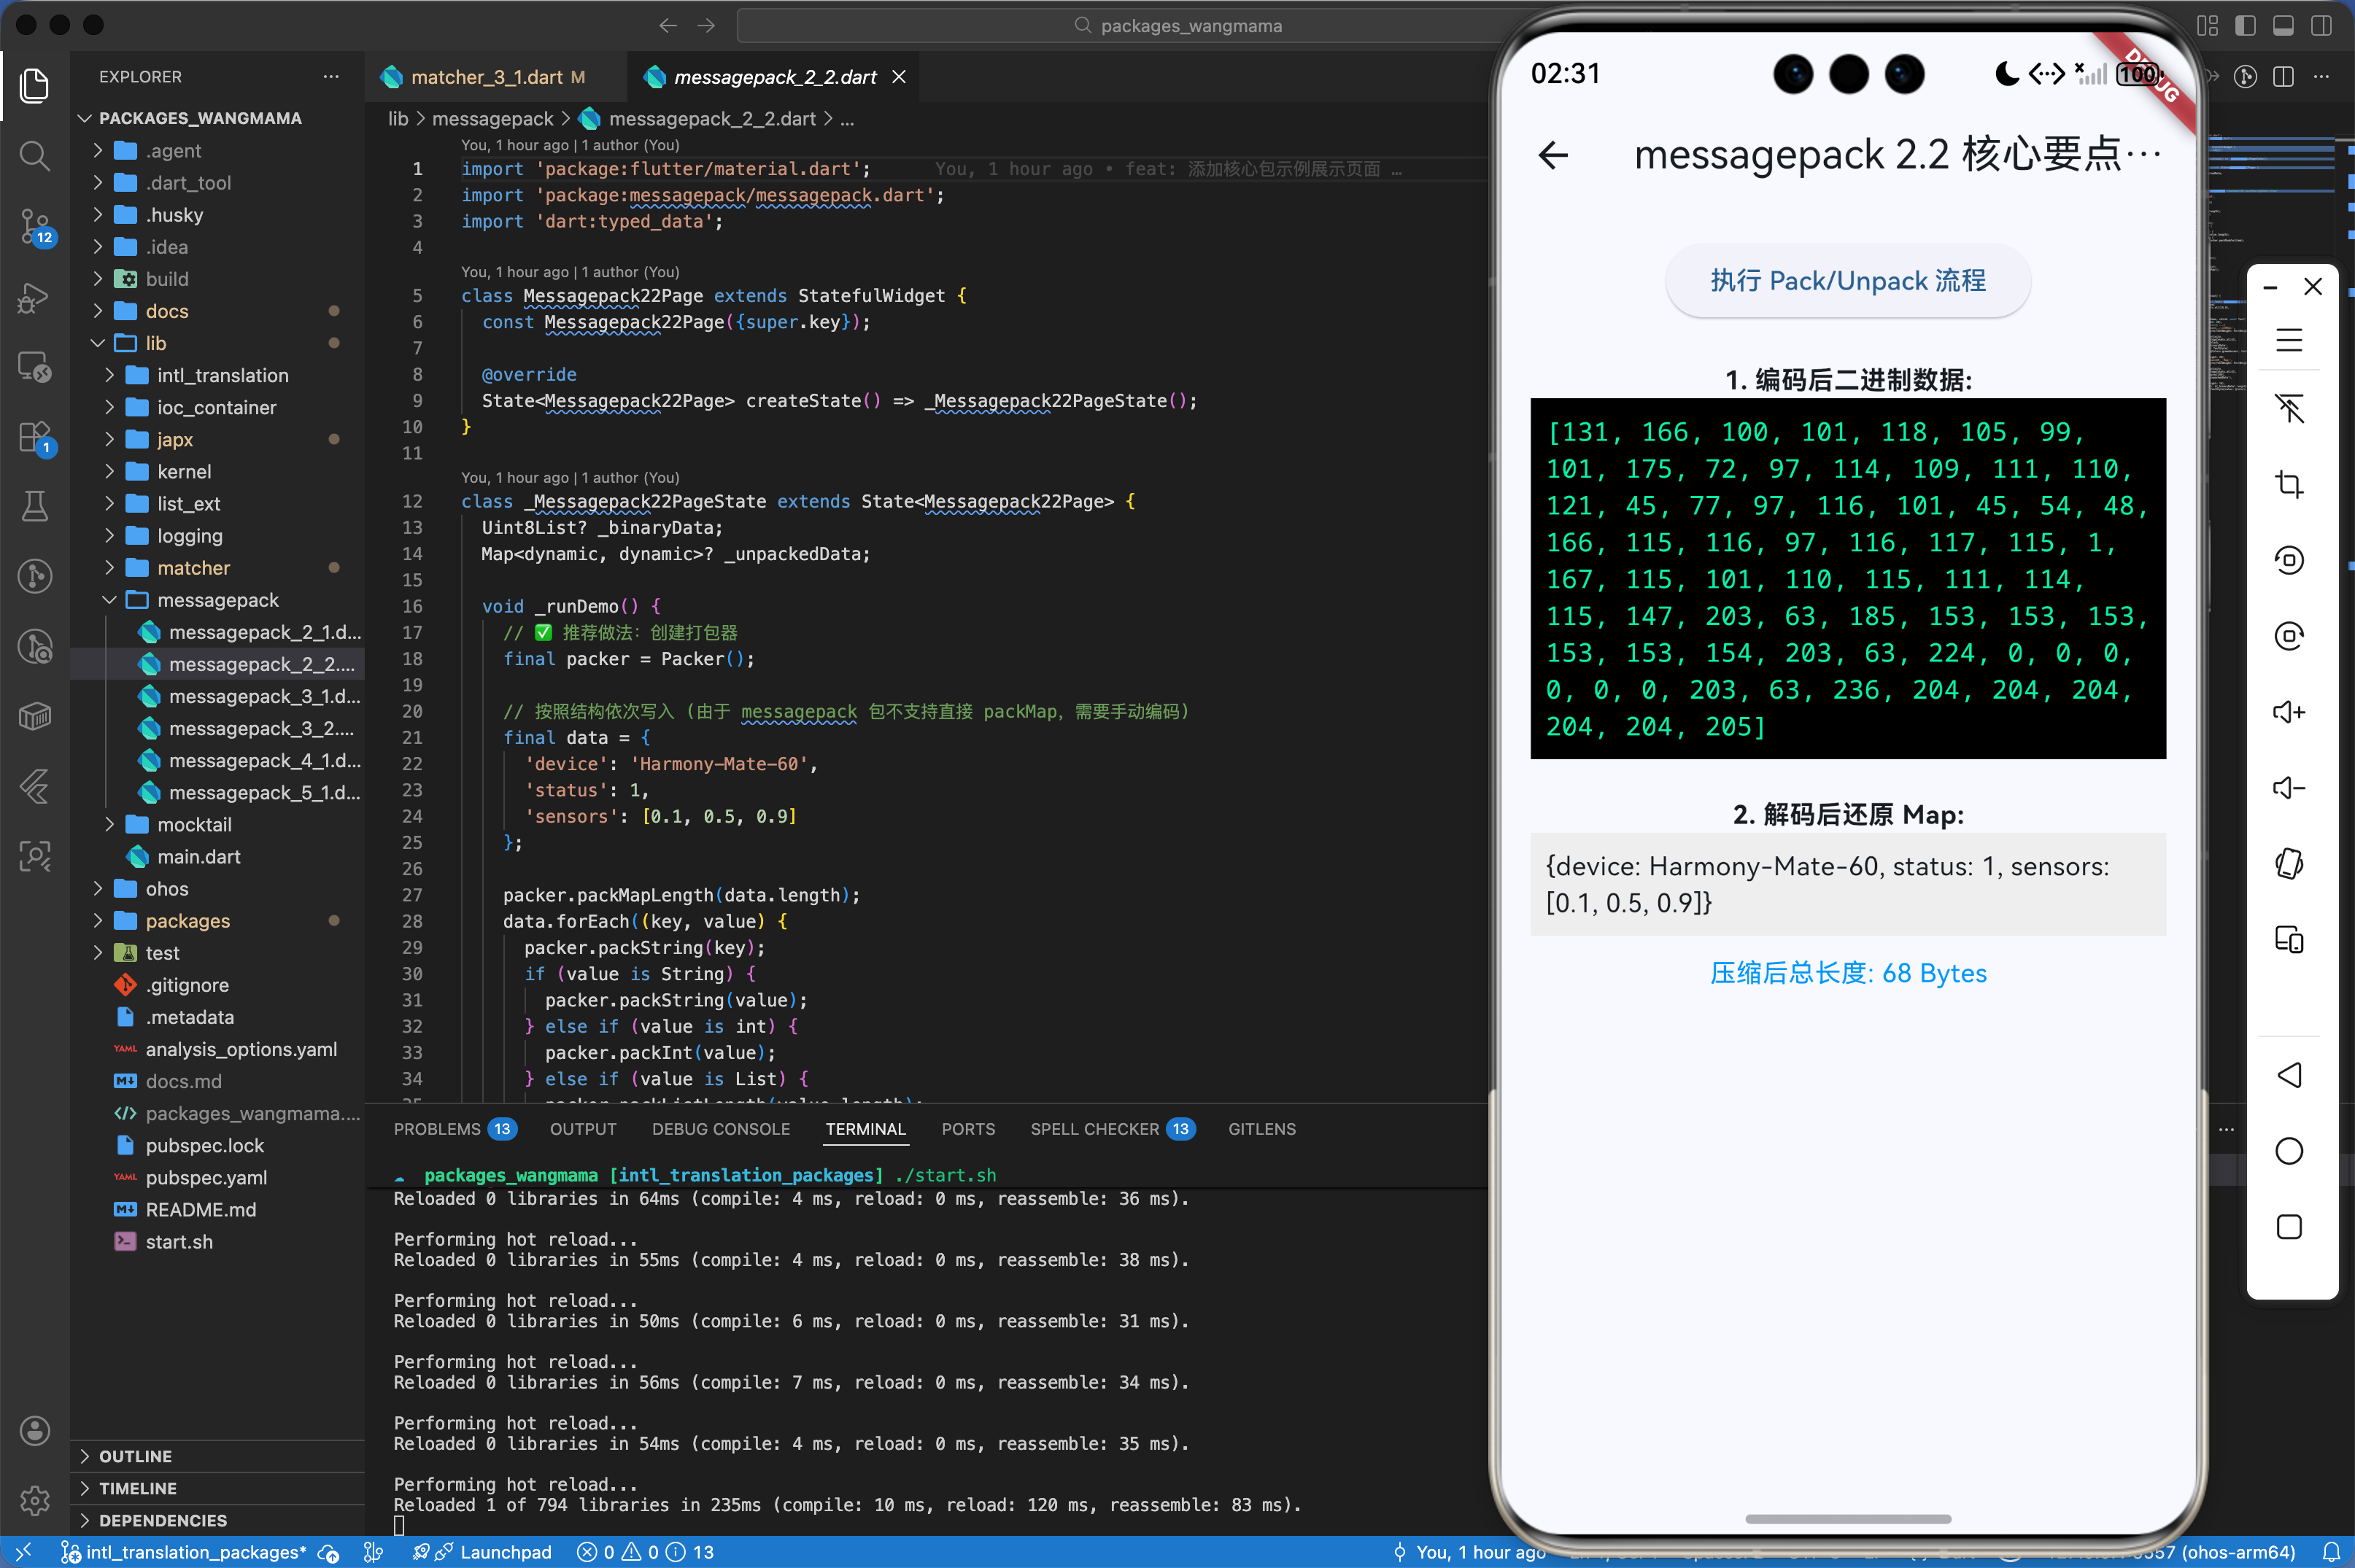The width and height of the screenshot is (2355, 1568).
Task: Toggle the bottom panel layout icon
Action: coord(2283,25)
